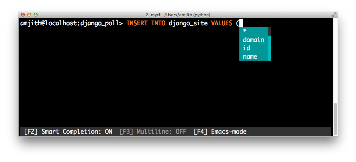Click the 'django_site' table name

pos(188,23)
